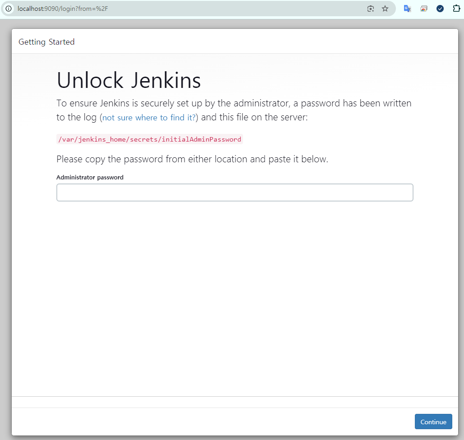Click the rainbow window extension icon
The height and width of the screenshot is (440, 464).
424,9
